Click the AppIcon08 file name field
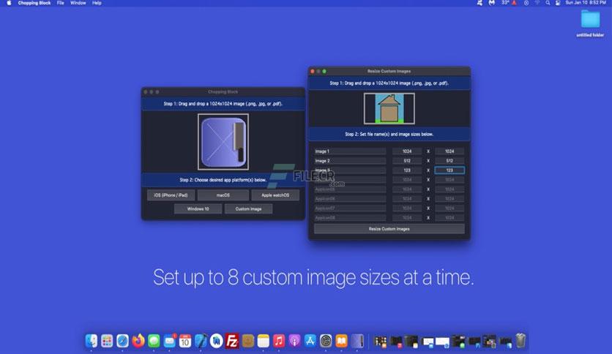This screenshot has width=612, height=354. click(350, 218)
